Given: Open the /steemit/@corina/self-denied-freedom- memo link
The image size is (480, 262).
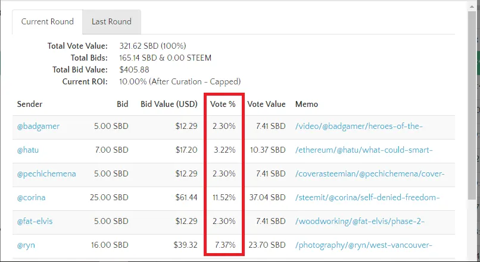Looking at the screenshot, I should [367, 197].
